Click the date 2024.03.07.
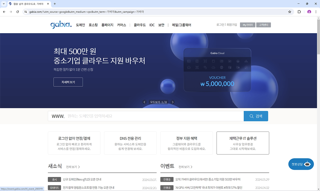320x191 pixels. coord(149,180)
